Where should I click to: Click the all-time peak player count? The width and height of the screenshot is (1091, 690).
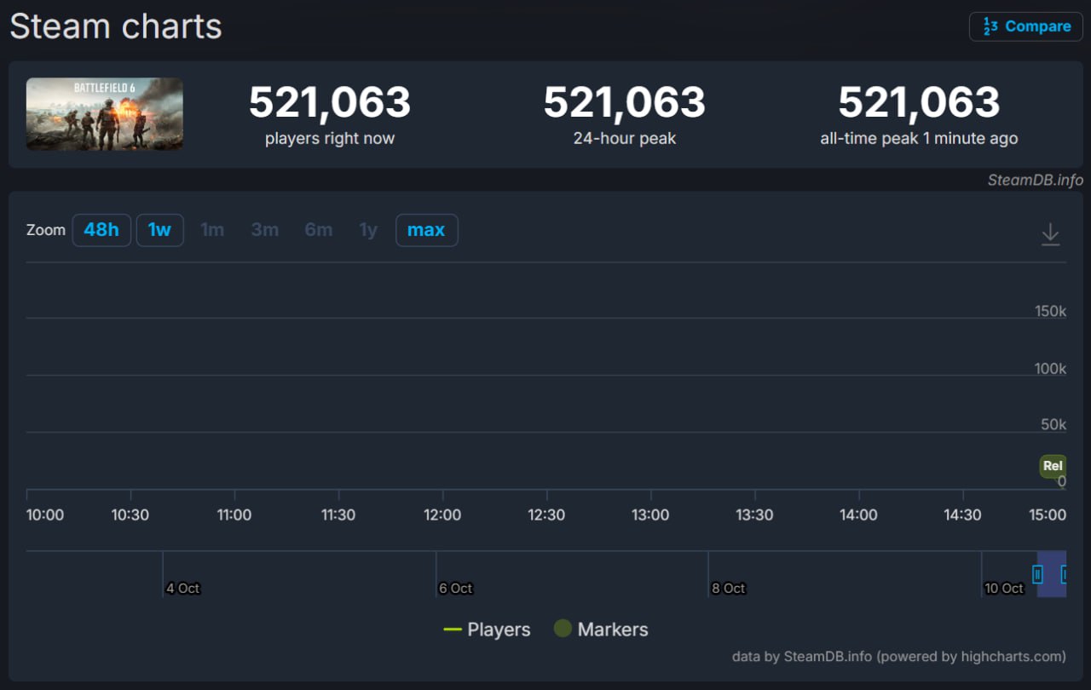[919, 102]
